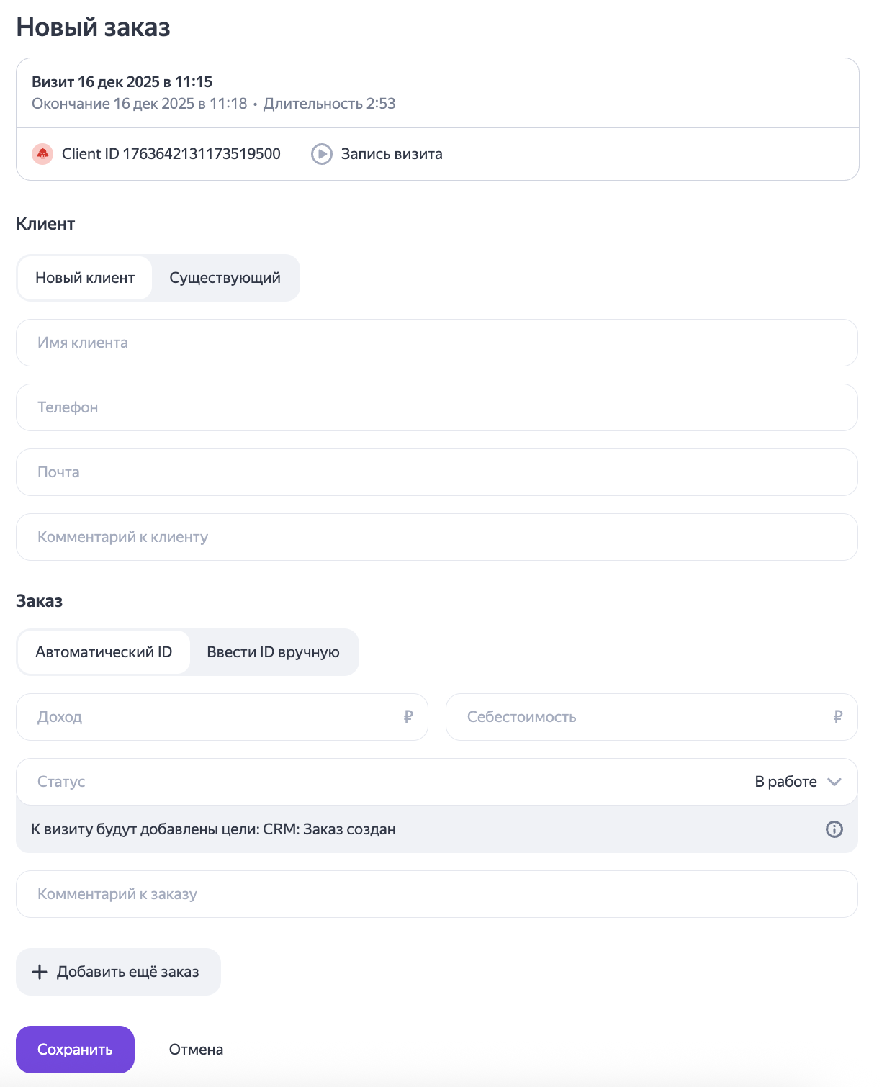This screenshot has width=887, height=1087.
Task: Open the В работе status dropdown
Action: point(785,782)
